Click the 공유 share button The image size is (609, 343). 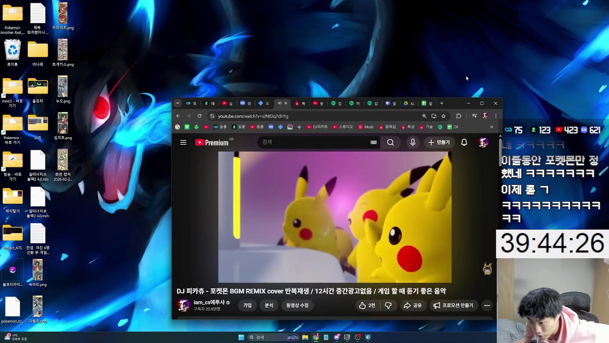click(413, 305)
